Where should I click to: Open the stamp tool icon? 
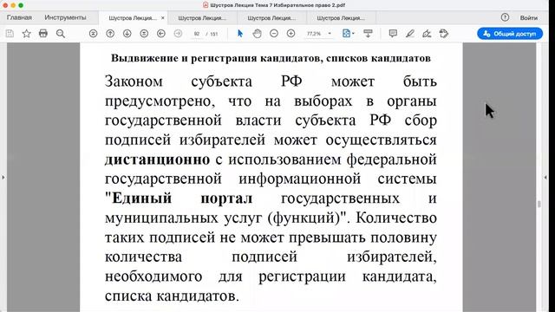[444, 34]
